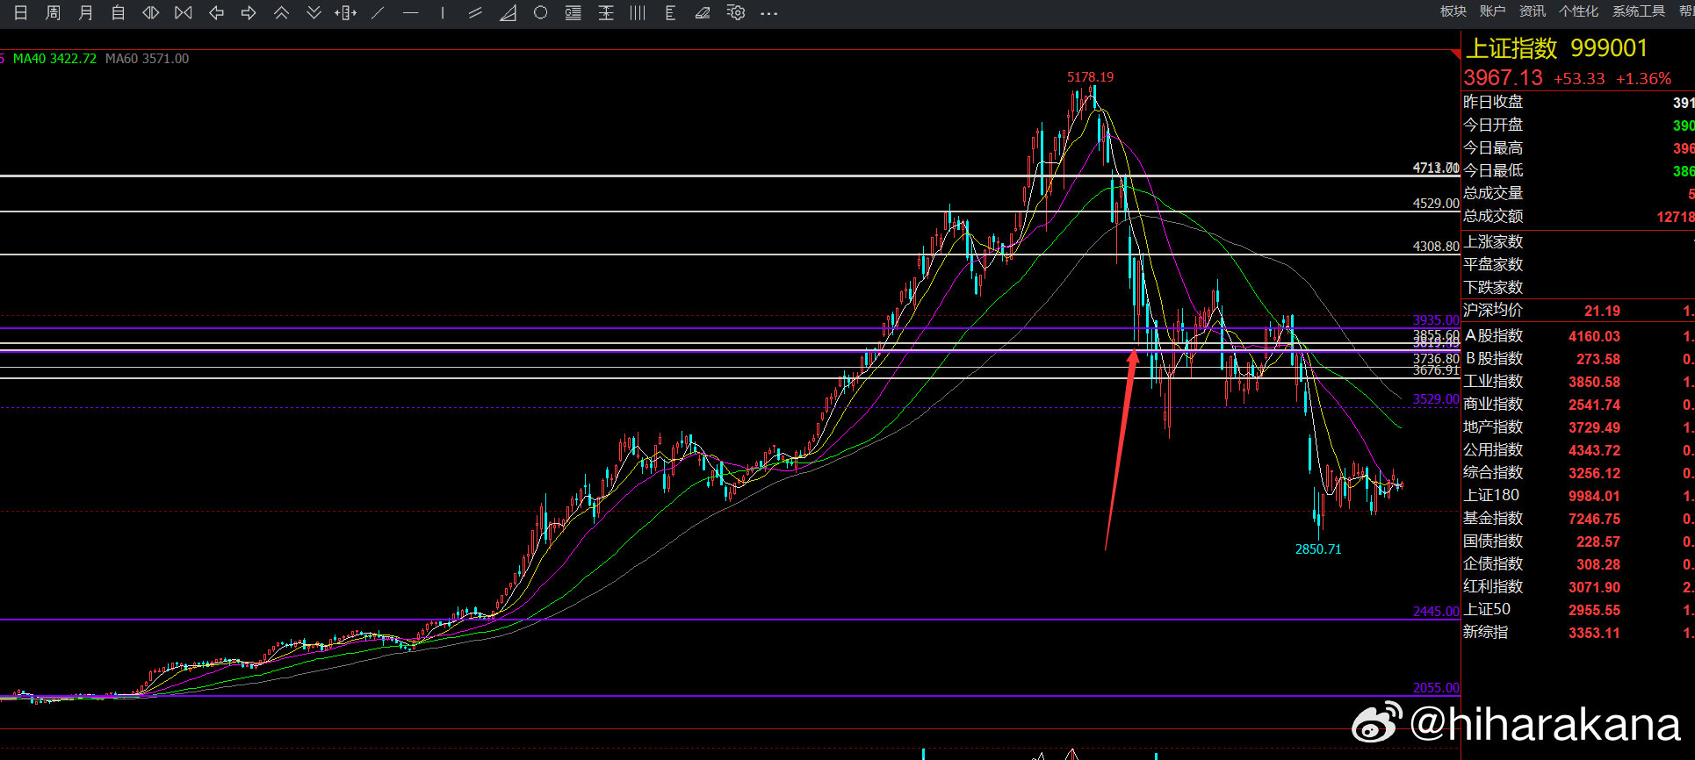This screenshot has height=760, width=1695.
Task: Select the horizontal line drawing tool
Action: pos(410,13)
